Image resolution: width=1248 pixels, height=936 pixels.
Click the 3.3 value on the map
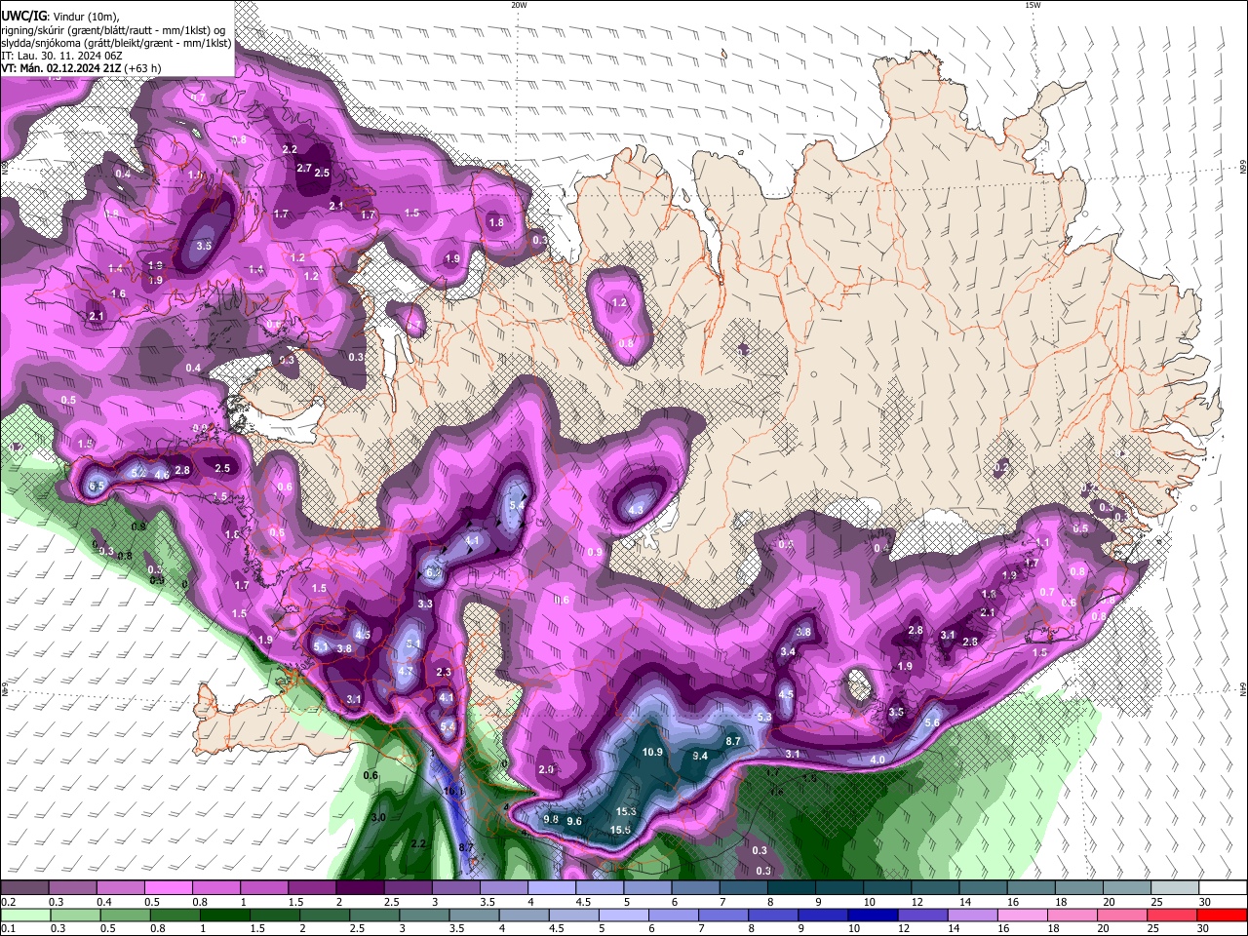(x=425, y=604)
